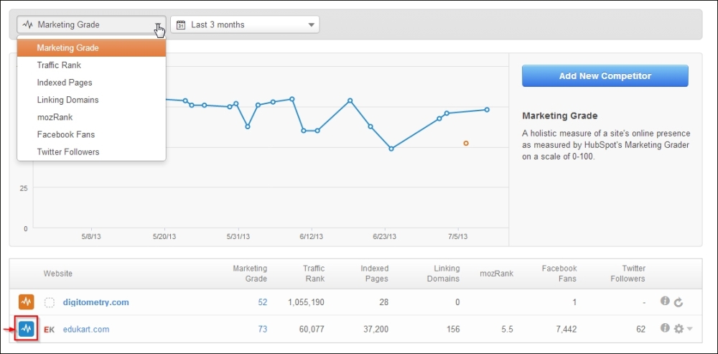Choose Twitter Followers metric option
The height and width of the screenshot is (354, 718).
[68, 152]
